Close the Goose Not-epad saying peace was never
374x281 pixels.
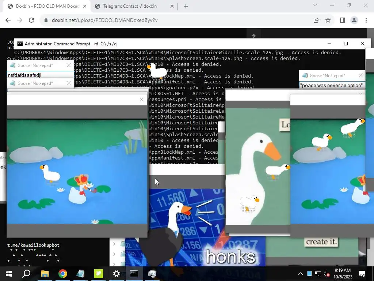(360, 75)
